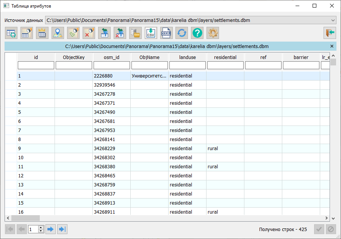Screen dimensions: 341x239
Task: Increment the page number spinner
Action: (x=41, y=227)
